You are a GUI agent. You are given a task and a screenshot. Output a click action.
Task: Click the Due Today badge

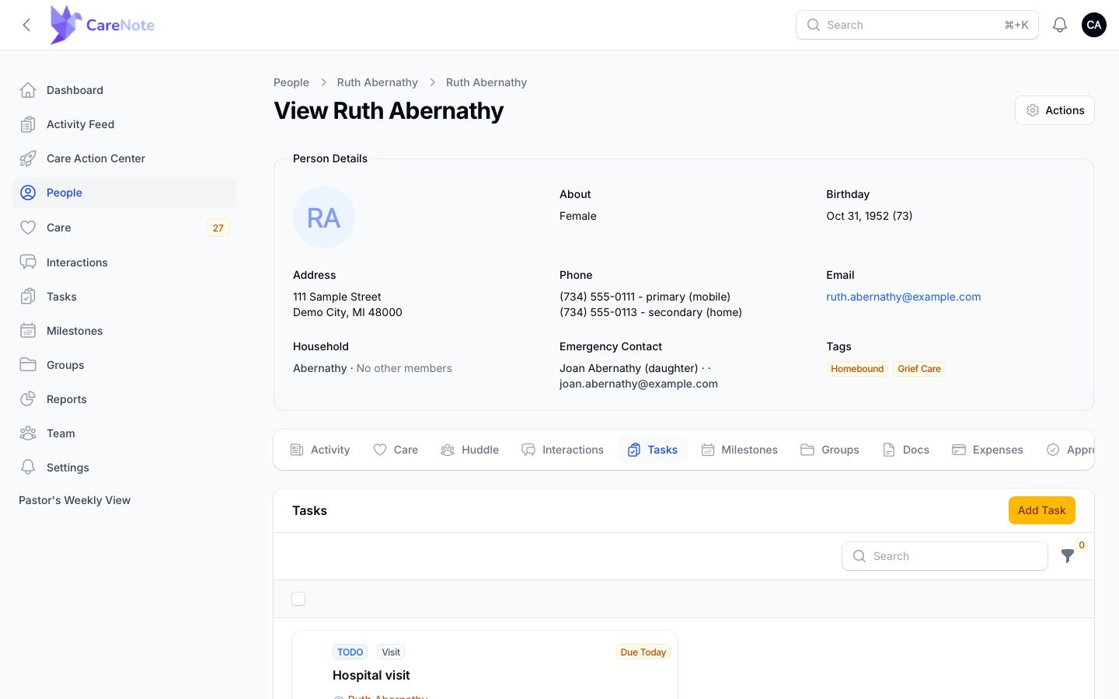click(x=643, y=652)
